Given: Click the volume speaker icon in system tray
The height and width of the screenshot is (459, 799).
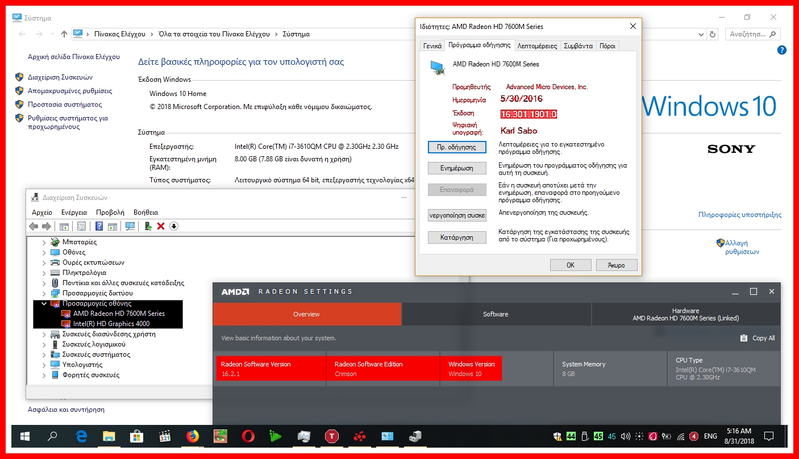Looking at the screenshot, I should pyautogui.click(x=626, y=436).
